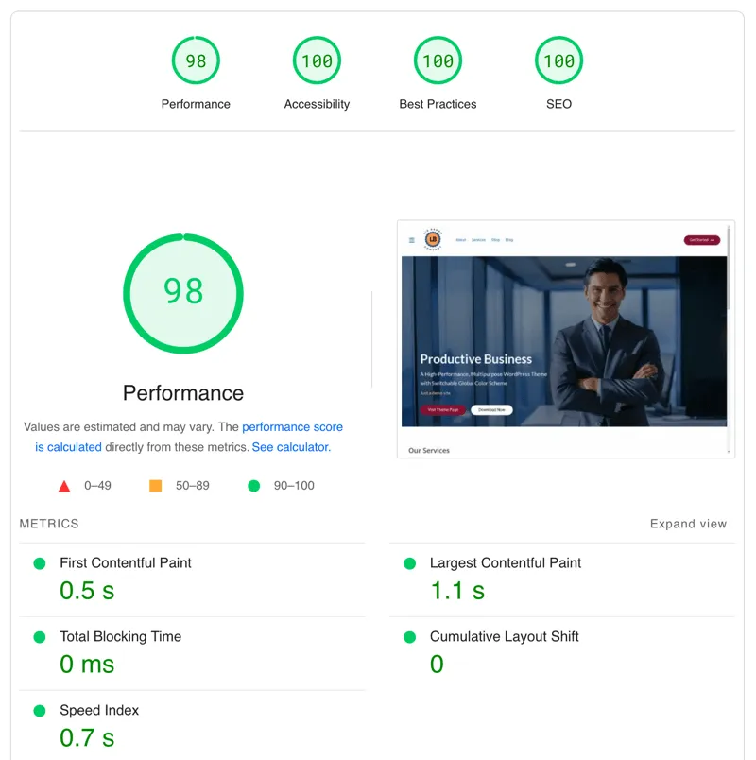Click the Productive Business page screenshot thumbnail
The image size is (756, 760).
[x=565, y=338]
